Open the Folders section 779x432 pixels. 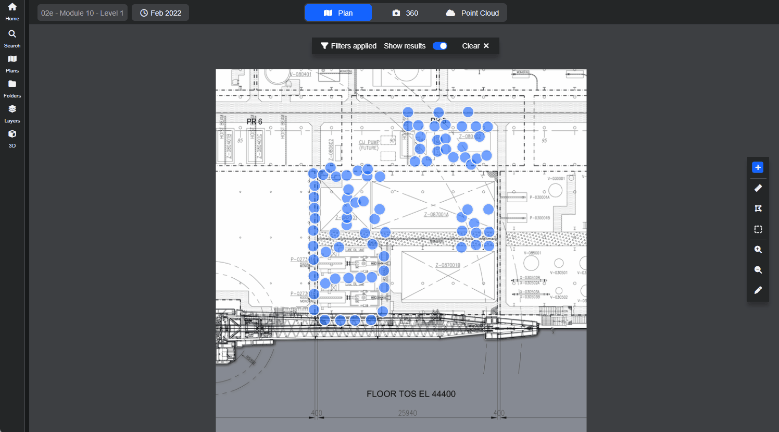(x=12, y=89)
